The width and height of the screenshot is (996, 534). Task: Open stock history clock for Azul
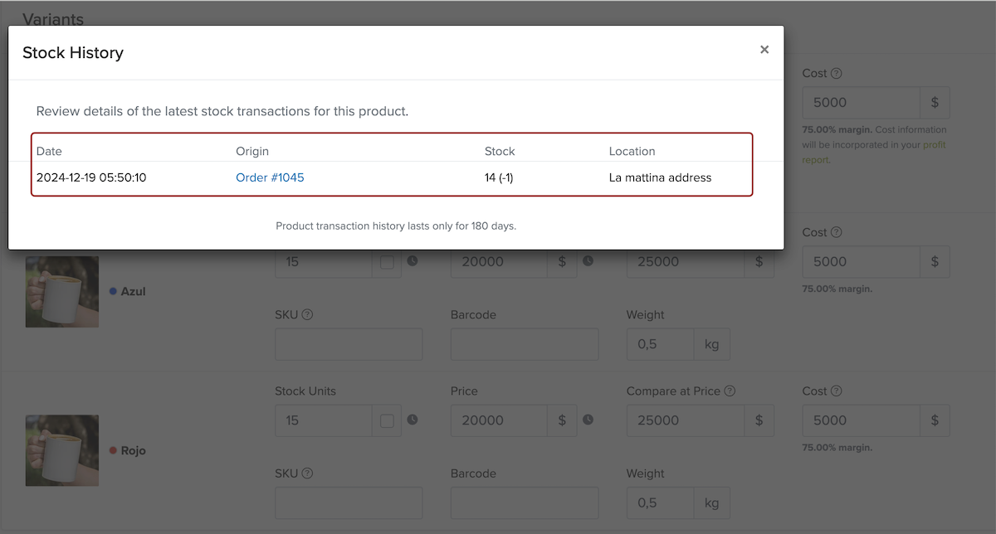pyautogui.click(x=412, y=260)
